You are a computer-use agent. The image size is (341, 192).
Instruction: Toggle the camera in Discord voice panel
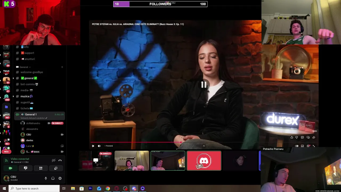coord(10,168)
